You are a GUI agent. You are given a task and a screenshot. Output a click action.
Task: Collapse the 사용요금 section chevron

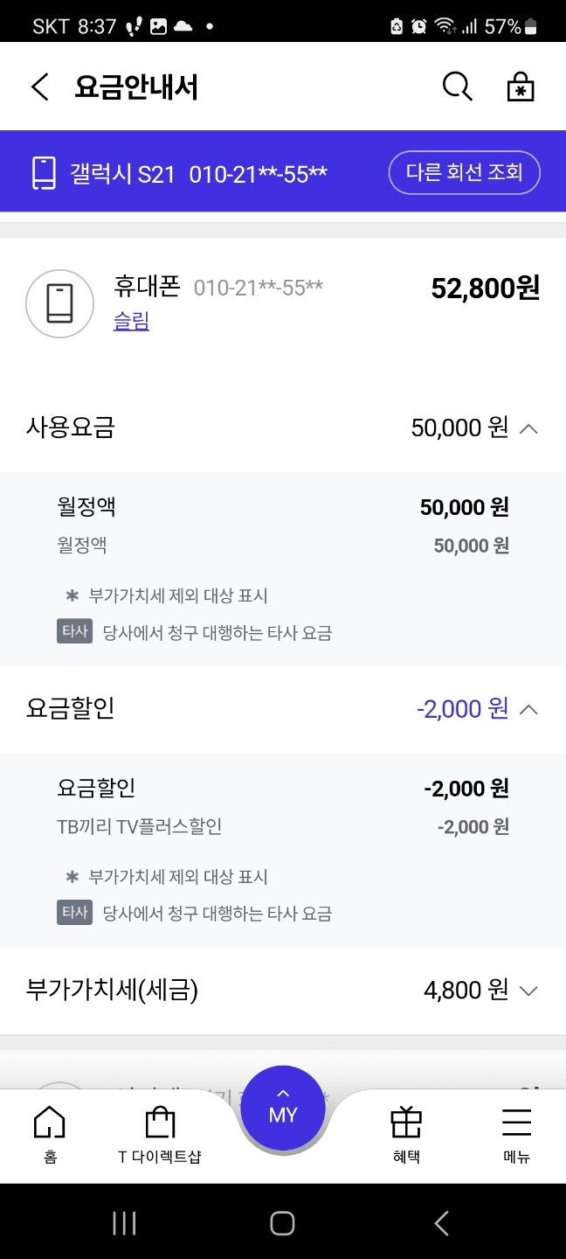click(x=528, y=428)
